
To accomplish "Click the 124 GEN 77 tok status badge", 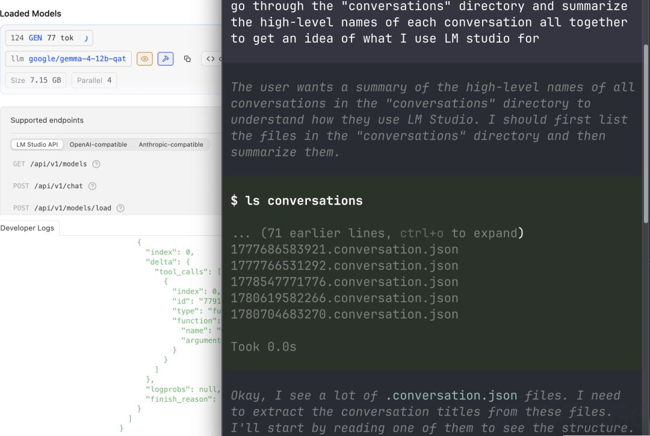I will pyautogui.click(x=49, y=38).
